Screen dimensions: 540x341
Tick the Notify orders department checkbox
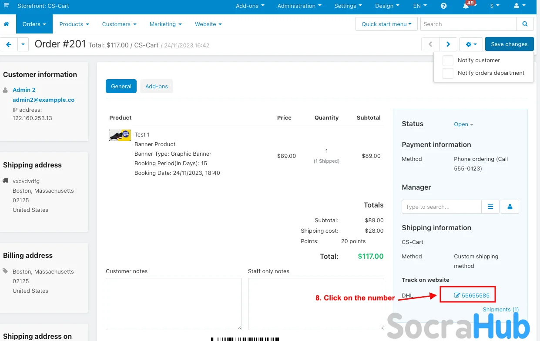[448, 73]
